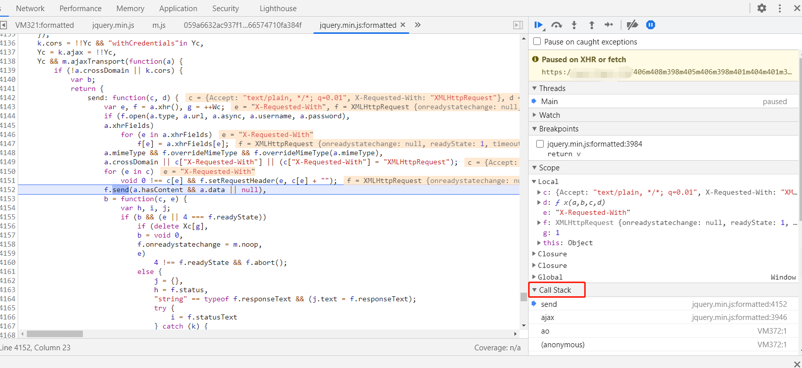This screenshot has height=368, width=802.
Task: Expand the 'this: Object' entry
Action: tap(539, 243)
